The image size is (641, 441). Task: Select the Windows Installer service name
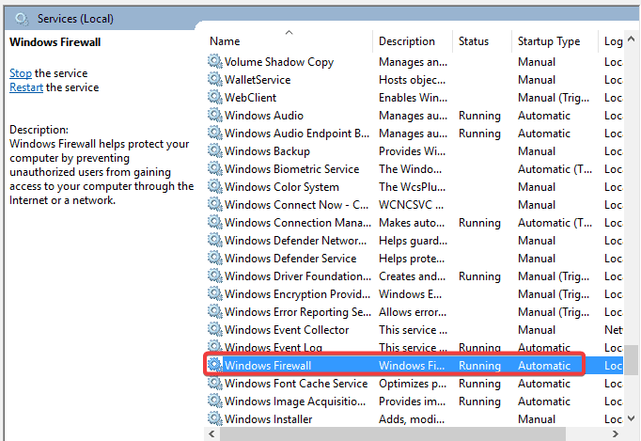click(x=268, y=419)
